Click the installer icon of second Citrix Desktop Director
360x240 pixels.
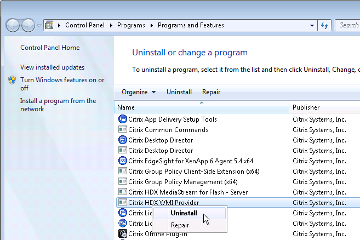[123, 150]
